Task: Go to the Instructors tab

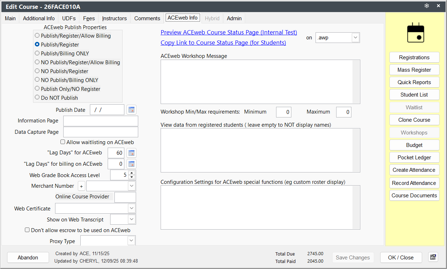Action: (x=114, y=18)
